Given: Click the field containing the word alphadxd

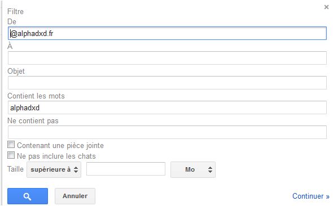Looking at the screenshot, I should click(167, 108).
